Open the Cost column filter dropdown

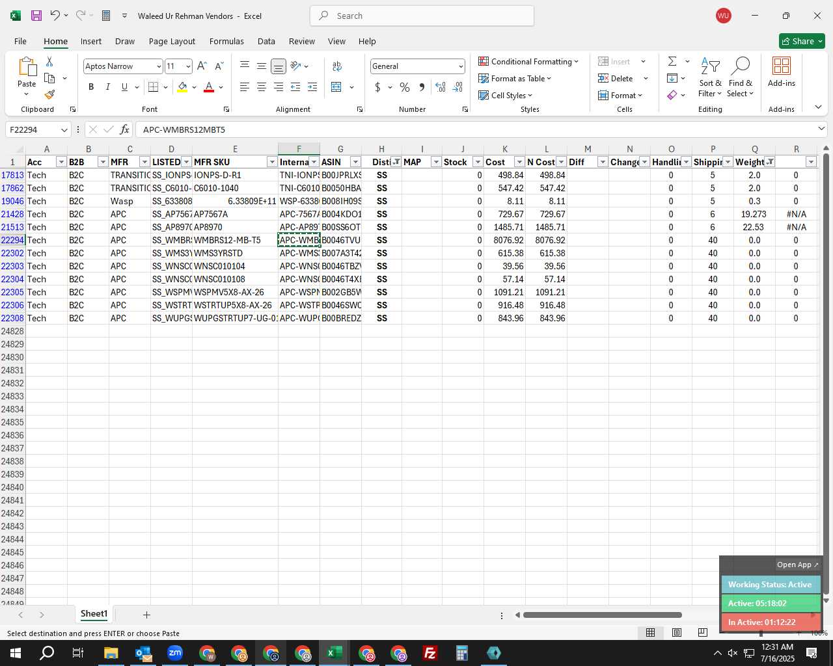point(519,162)
